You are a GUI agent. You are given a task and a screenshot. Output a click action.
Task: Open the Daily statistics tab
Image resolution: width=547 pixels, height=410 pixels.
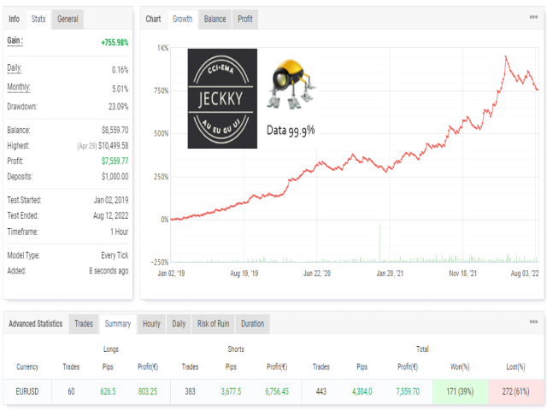tap(179, 324)
